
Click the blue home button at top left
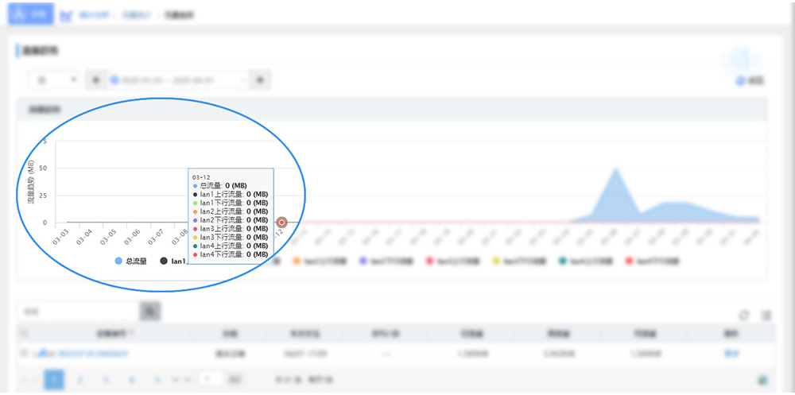click(x=30, y=14)
